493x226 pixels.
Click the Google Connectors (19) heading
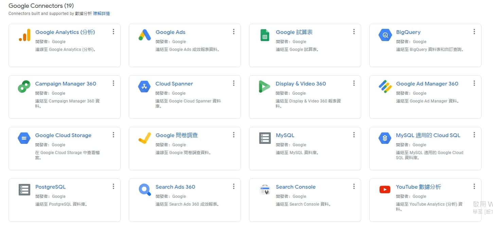point(41,6)
